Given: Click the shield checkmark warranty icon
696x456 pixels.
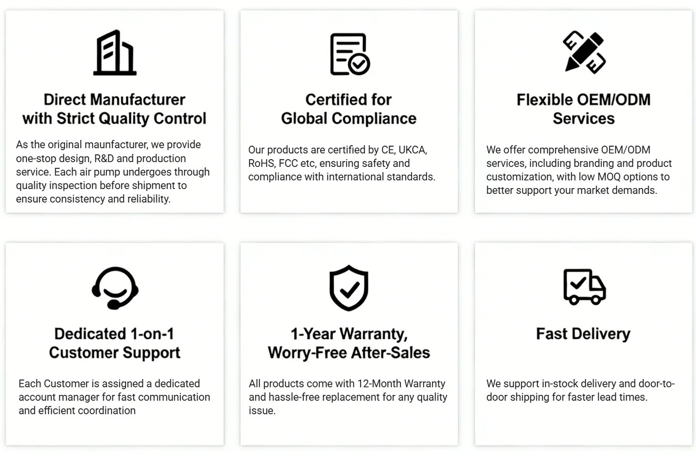Looking at the screenshot, I should pos(349,288).
